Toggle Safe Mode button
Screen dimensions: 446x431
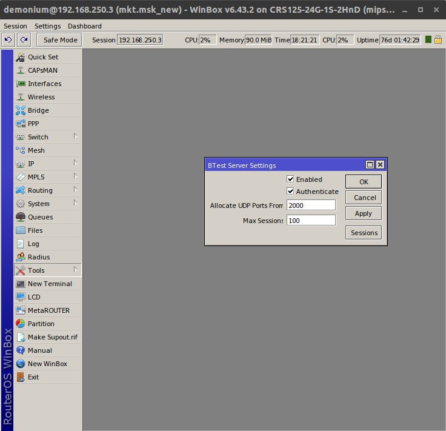click(59, 40)
